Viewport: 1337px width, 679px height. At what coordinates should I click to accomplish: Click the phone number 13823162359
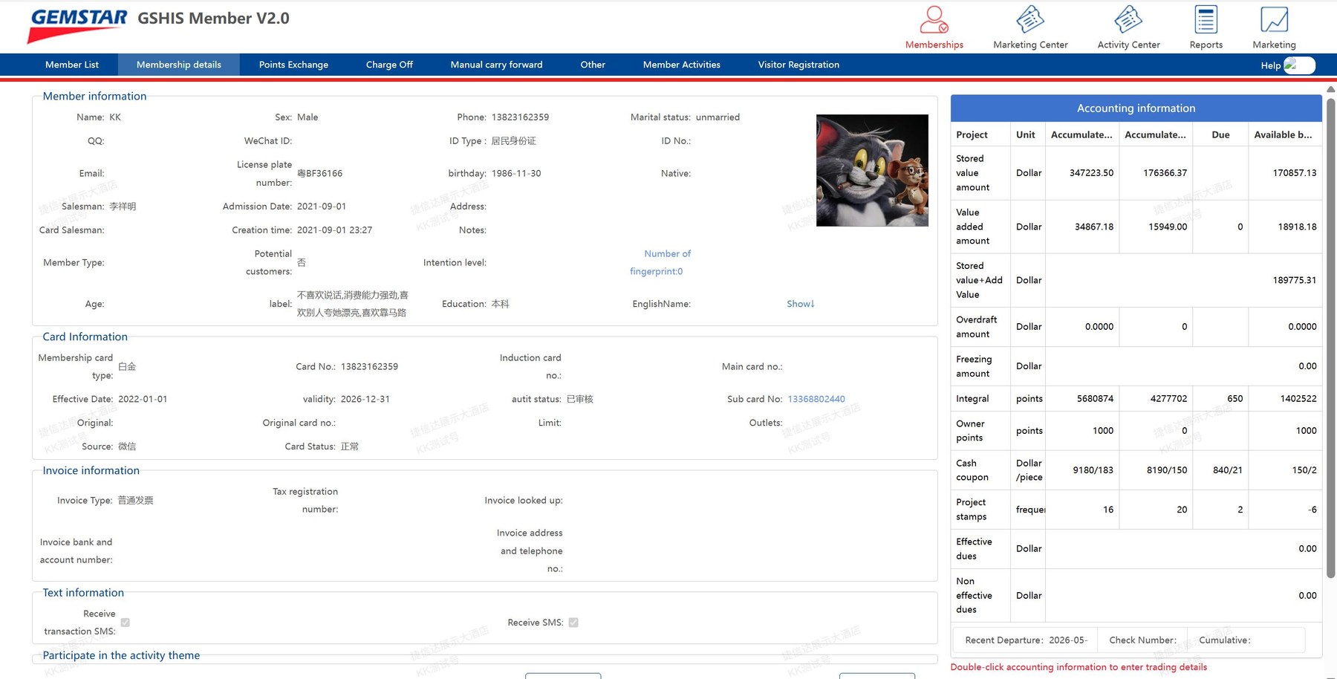coord(520,117)
